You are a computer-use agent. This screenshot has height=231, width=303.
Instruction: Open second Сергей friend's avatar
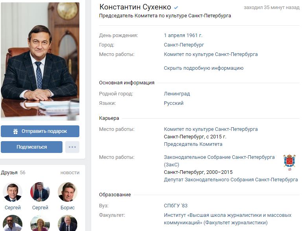(40, 192)
